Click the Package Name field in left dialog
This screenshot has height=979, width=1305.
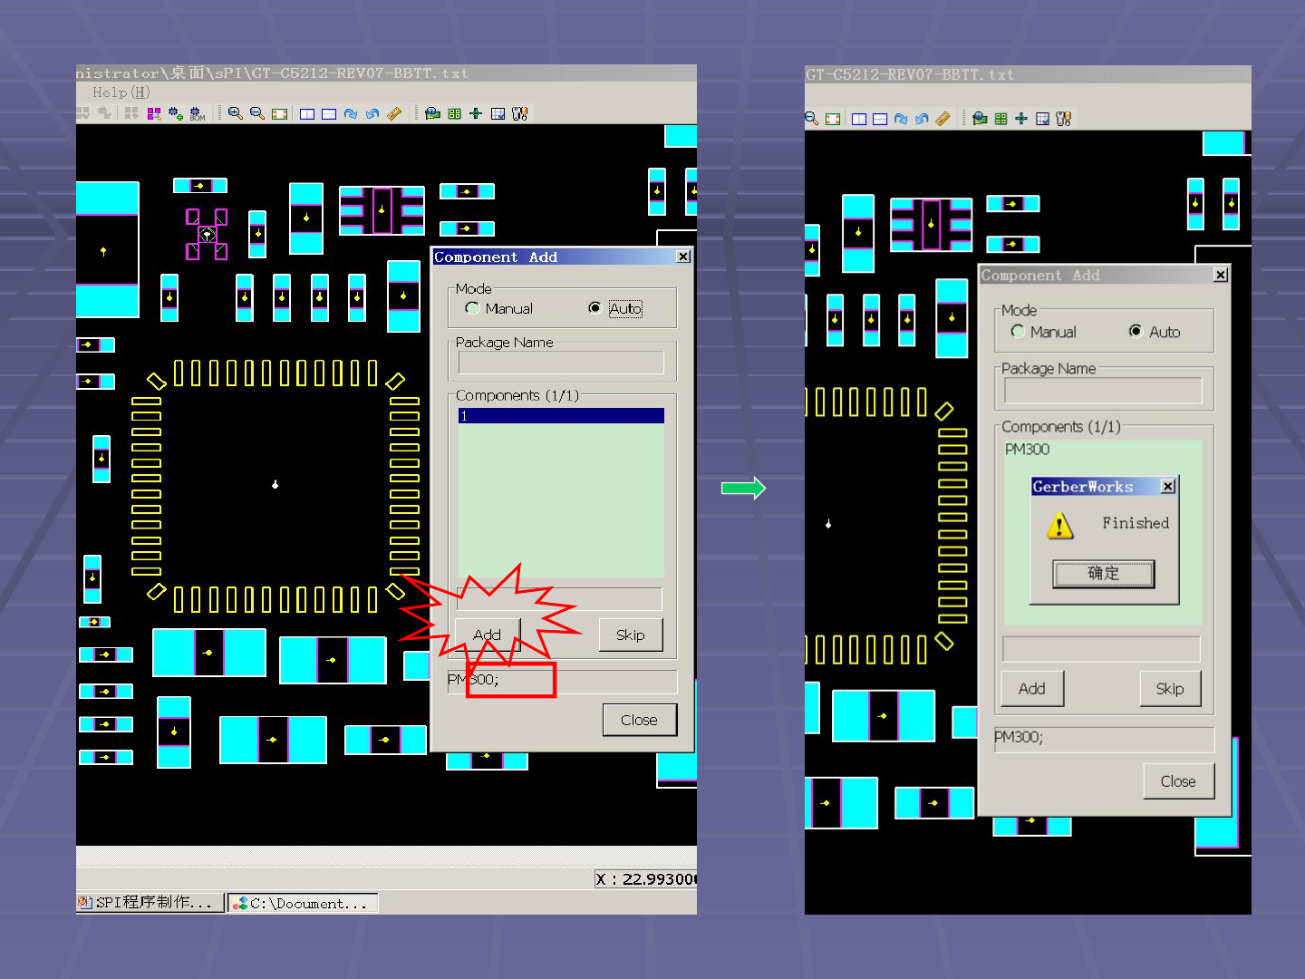[561, 363]
